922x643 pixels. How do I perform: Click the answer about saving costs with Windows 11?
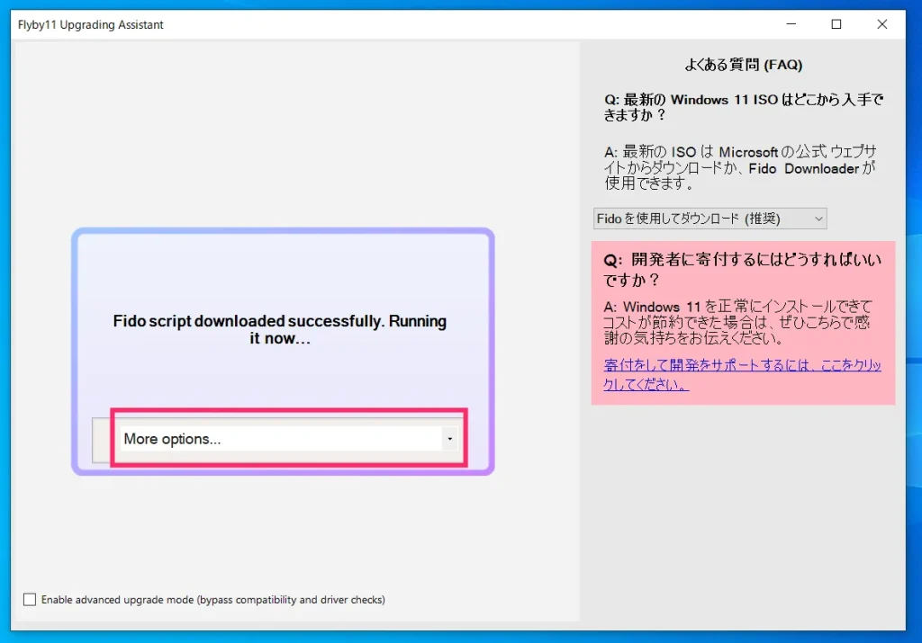[738, 322]
